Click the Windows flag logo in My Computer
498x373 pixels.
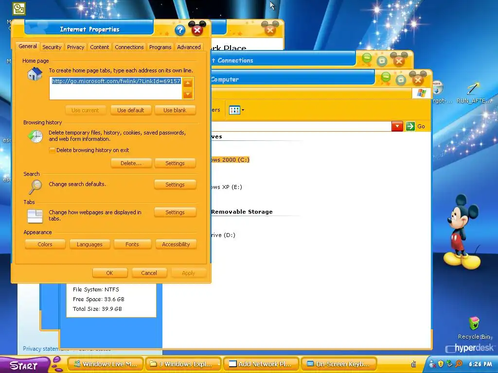(421, 93)
